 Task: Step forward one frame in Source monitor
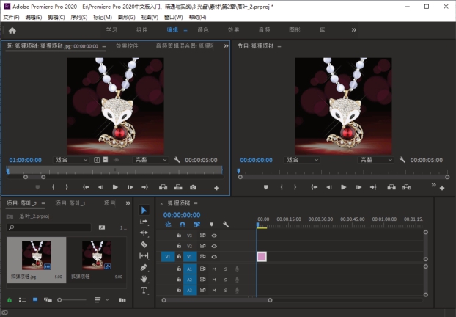130,187
